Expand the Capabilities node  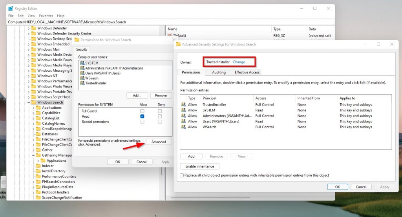pos(33,113)
